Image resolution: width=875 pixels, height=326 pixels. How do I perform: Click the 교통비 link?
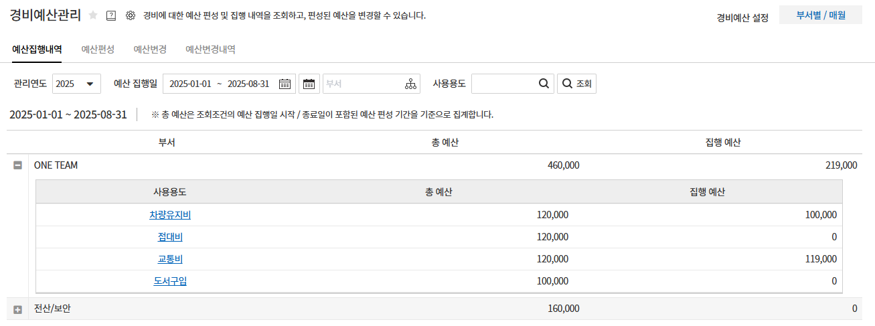(x=170, y=259)
